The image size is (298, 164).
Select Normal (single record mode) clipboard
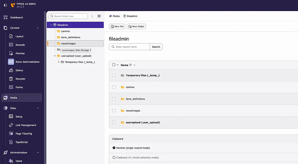[x=131, y=148]
